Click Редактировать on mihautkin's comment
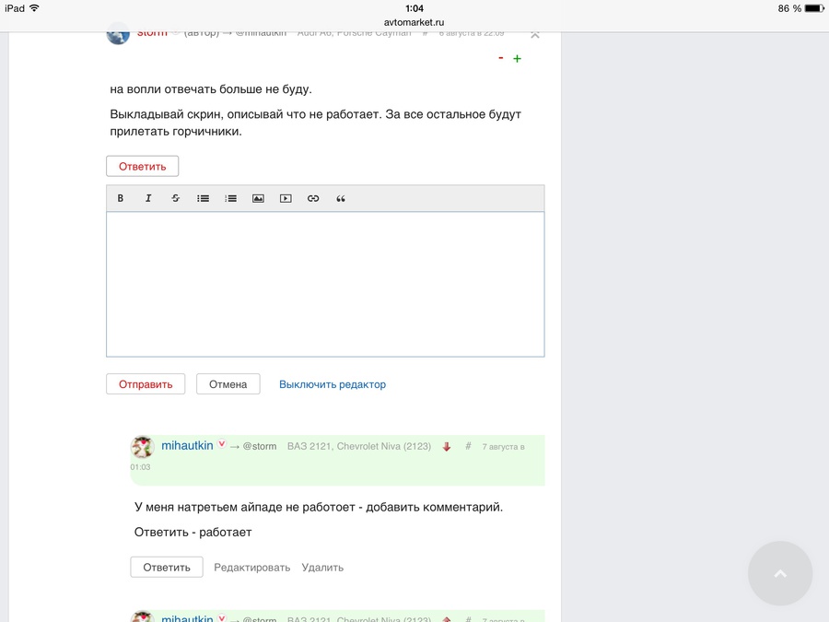 252,568
